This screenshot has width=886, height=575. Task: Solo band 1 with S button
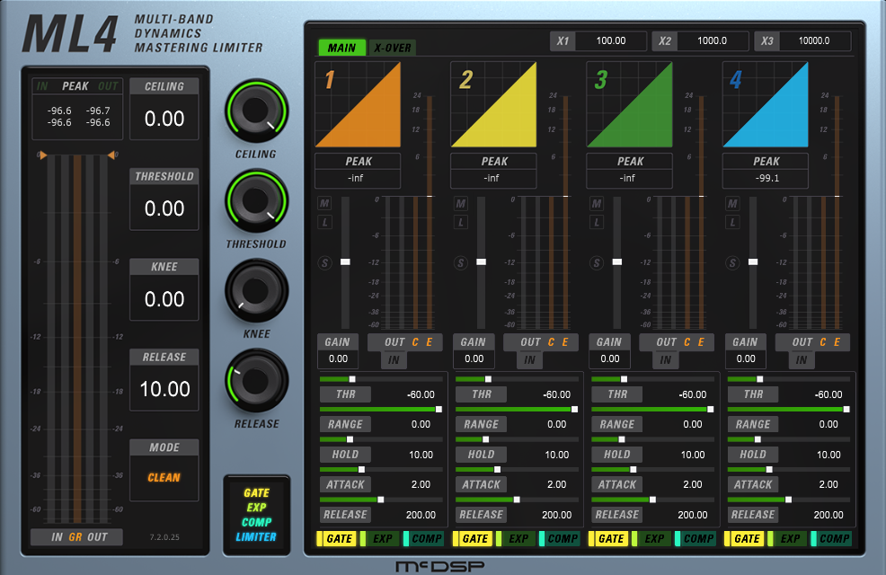tap(325, 263)
